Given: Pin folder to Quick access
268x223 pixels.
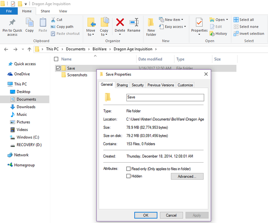Looking at the screenshot, I should click(x=12, y=27).
